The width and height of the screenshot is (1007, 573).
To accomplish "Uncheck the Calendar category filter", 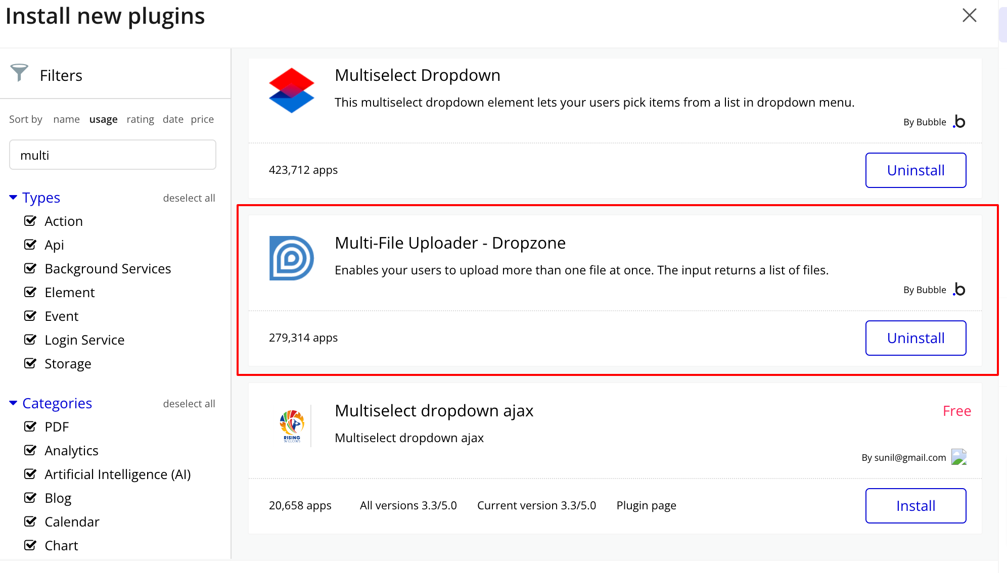I will click(x=30, y=521).
